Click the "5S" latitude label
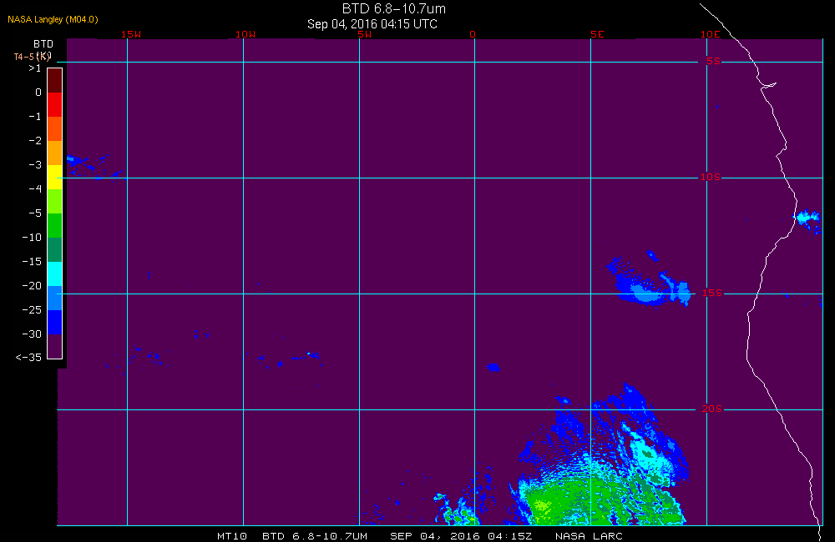 click(x=714, y=61)
